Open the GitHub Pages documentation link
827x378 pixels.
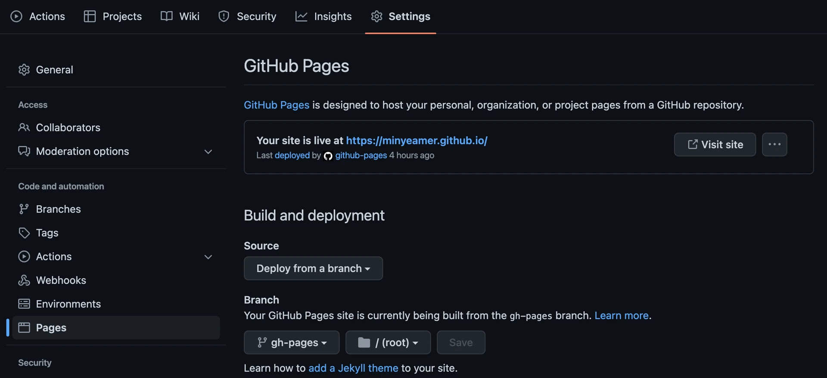click(x=277, y=105)
